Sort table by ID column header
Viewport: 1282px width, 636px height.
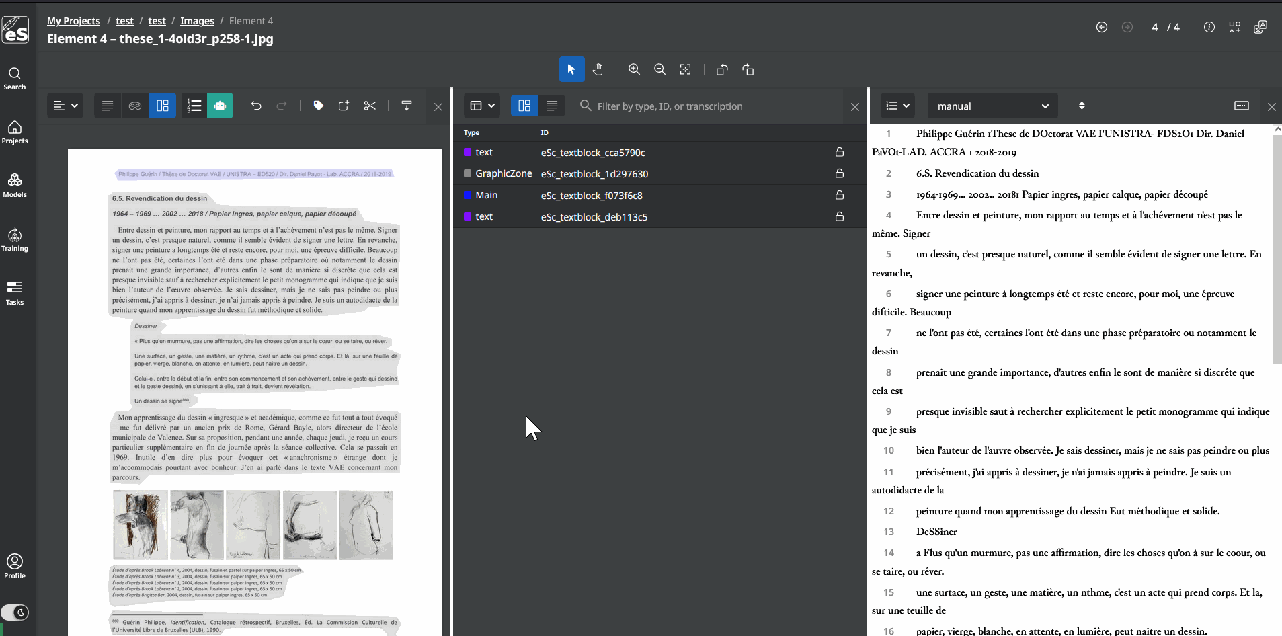point(545,133)
